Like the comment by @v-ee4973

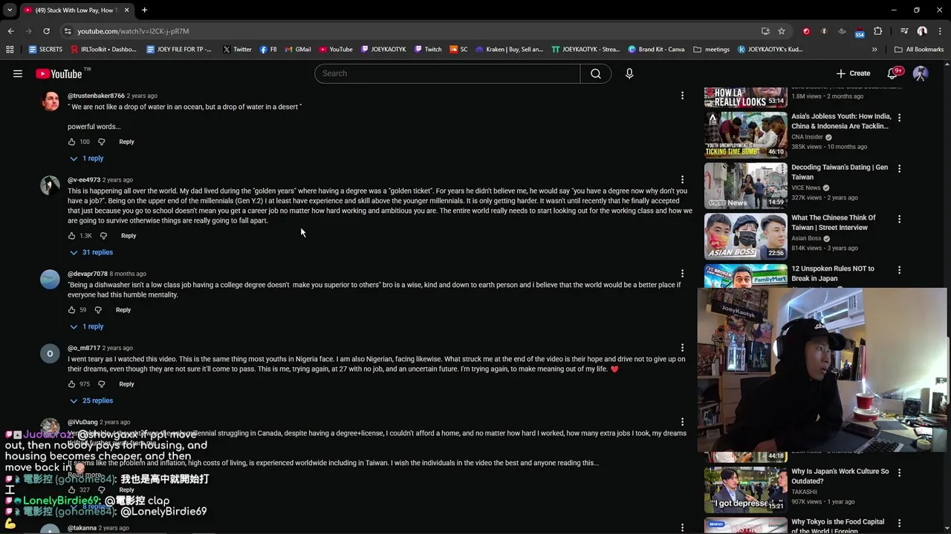[x=72, y=236]
